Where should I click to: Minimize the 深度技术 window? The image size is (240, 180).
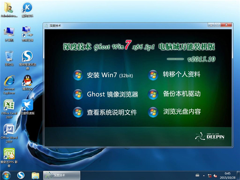(211, 25)
